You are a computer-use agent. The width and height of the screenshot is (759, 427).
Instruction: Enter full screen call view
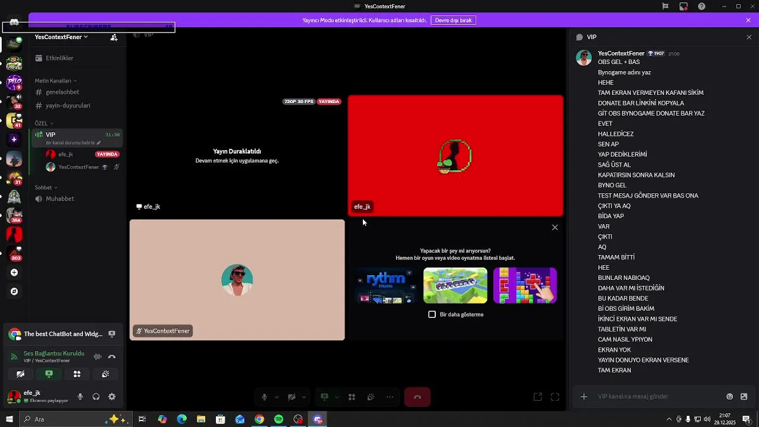555,397
